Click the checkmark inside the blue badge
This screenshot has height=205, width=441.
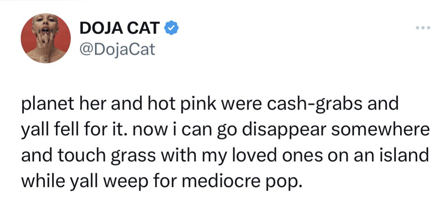[x=172, y=28]
